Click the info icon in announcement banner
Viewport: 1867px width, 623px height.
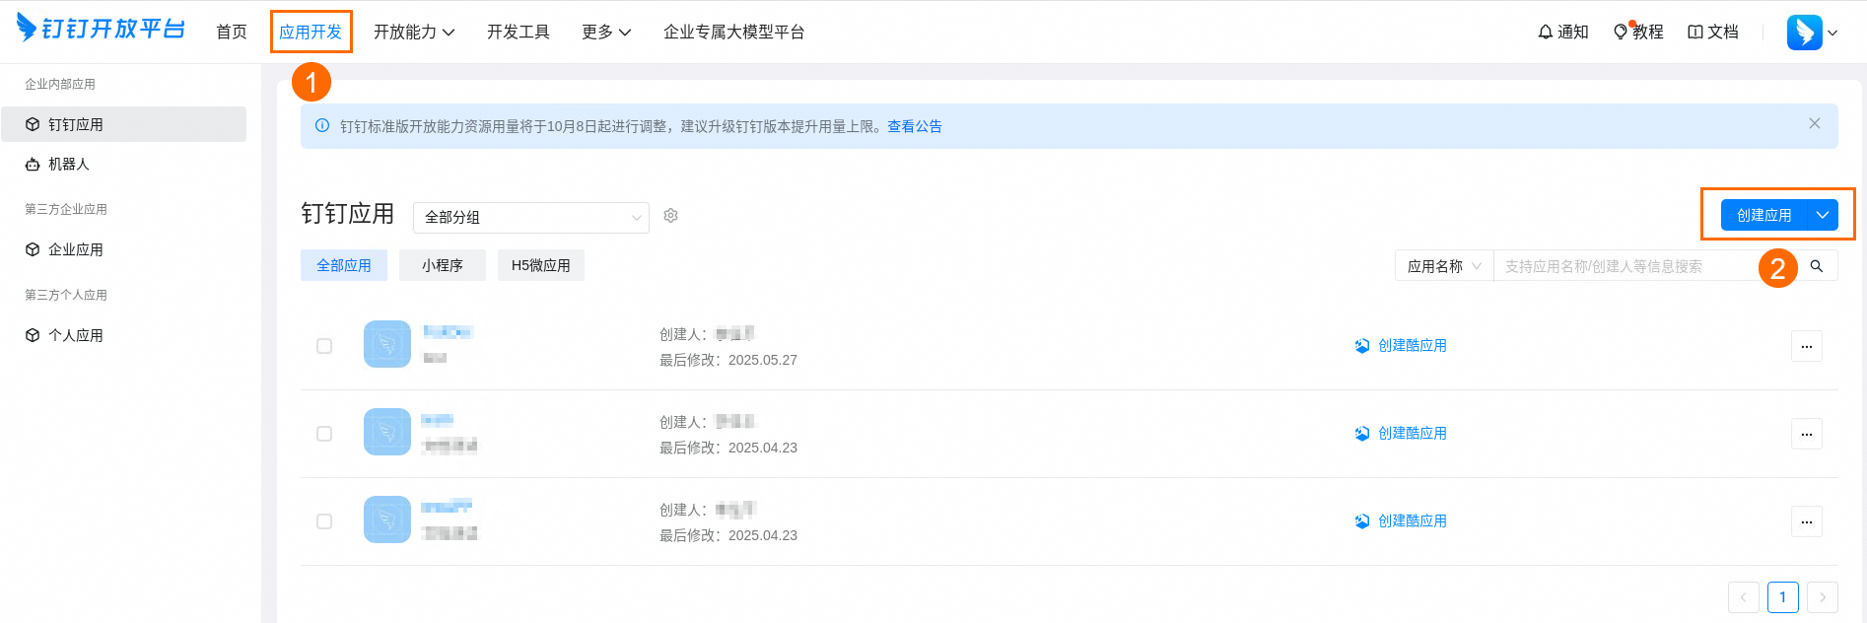322,125
